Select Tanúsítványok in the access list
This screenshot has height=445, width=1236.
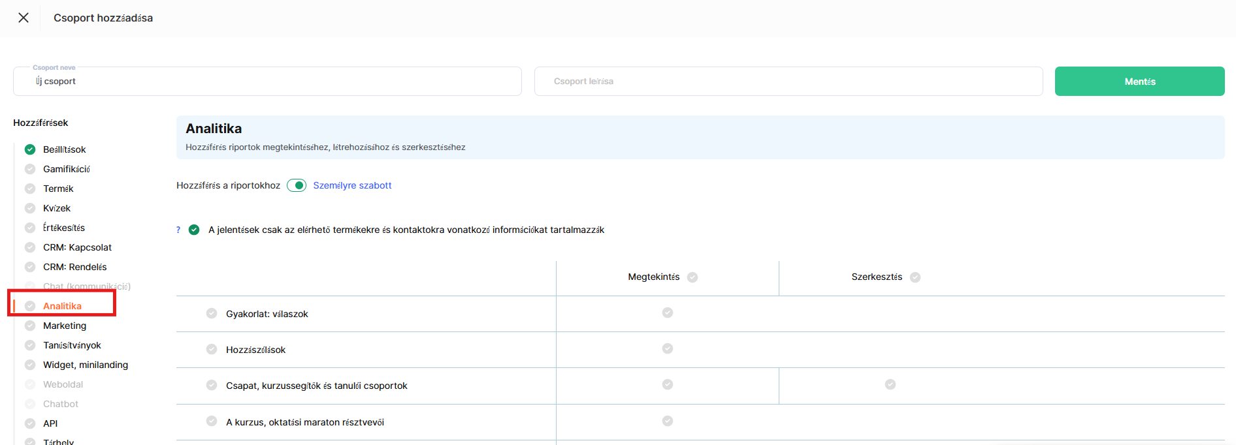click(72, 345)
